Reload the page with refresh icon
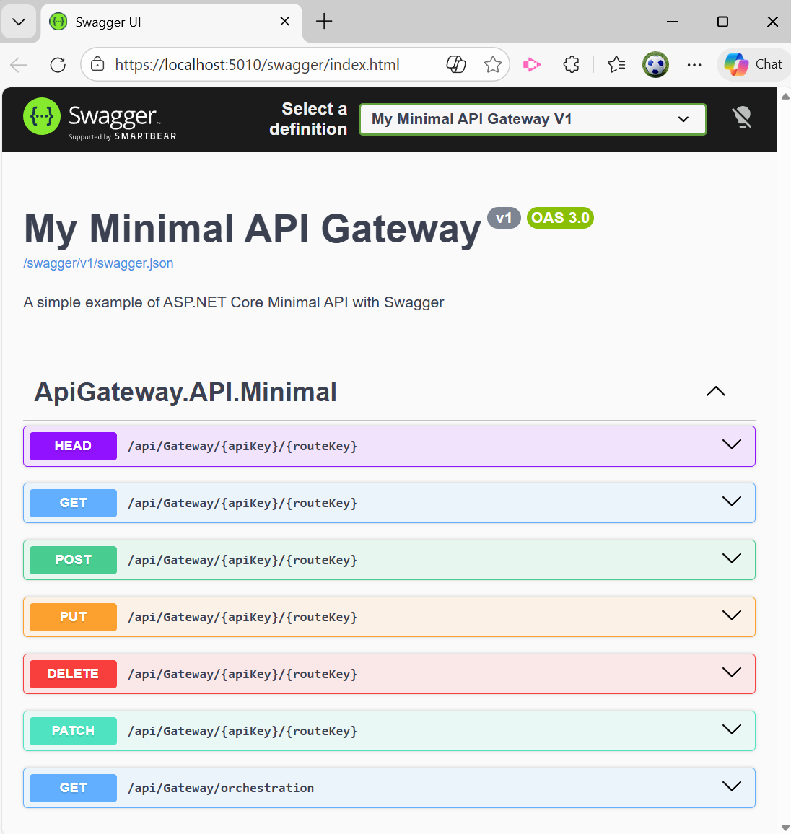 coord(58,65)
